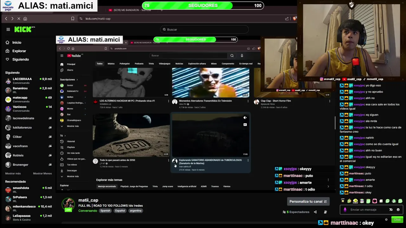Select the Videojuegos chip in streamed YouTube
This screenshot has height=228, width=406.
pyautogui.click(x=164, y=64)
